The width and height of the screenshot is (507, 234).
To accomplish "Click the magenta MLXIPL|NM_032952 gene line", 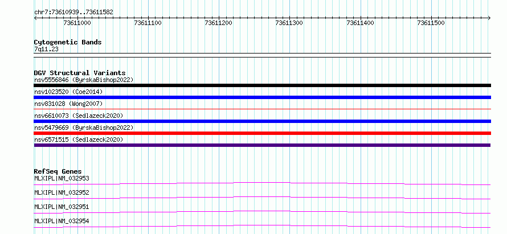I will tap(262, 198).
